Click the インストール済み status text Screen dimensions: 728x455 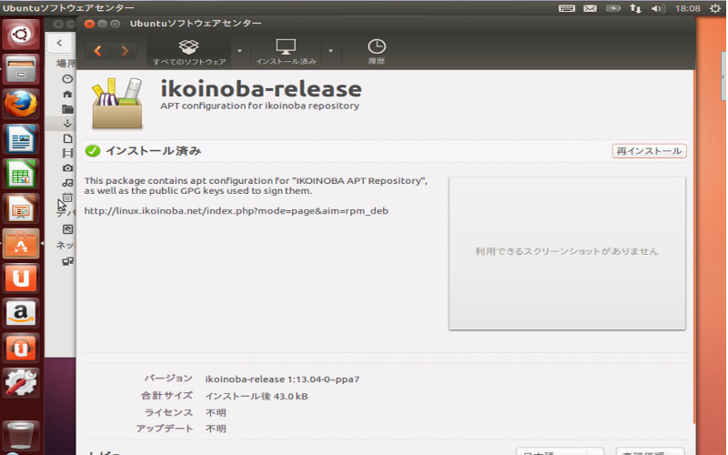(153, 151)
